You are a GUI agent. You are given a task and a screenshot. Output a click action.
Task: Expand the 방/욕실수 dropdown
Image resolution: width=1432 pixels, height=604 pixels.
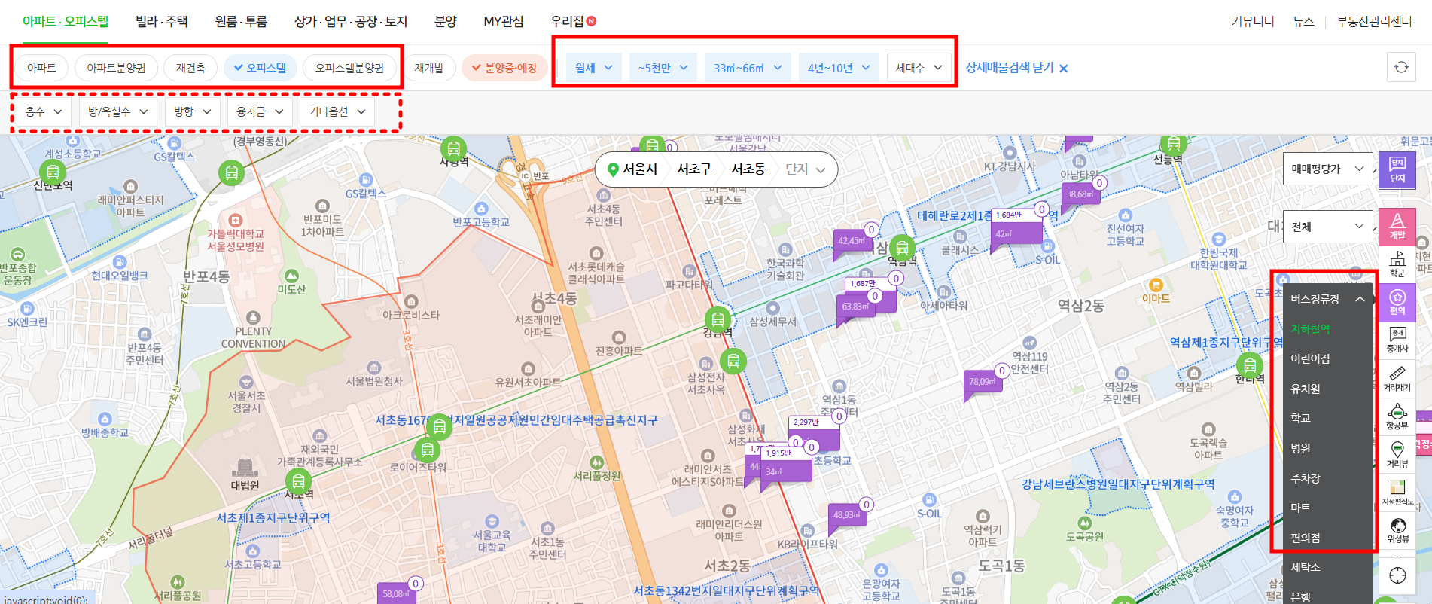pos(118,111)
